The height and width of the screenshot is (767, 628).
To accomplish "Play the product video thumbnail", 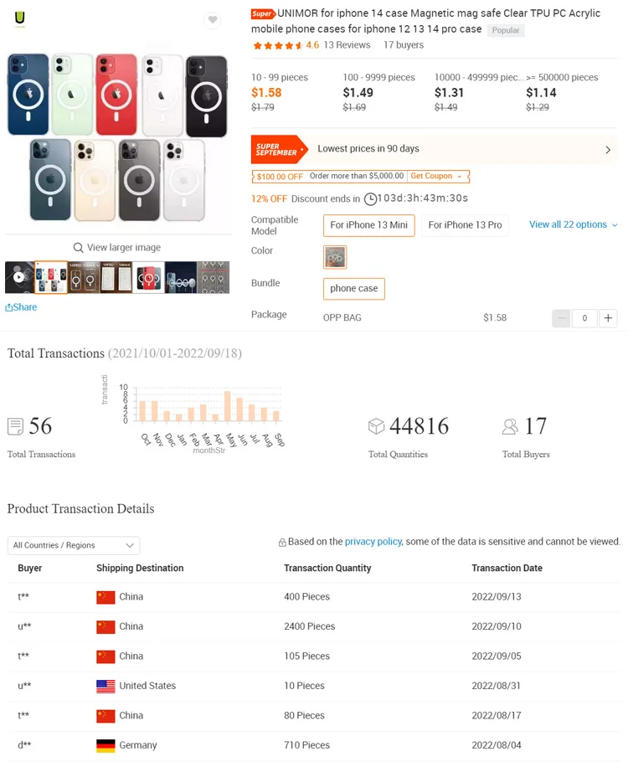I will (19, 277).
